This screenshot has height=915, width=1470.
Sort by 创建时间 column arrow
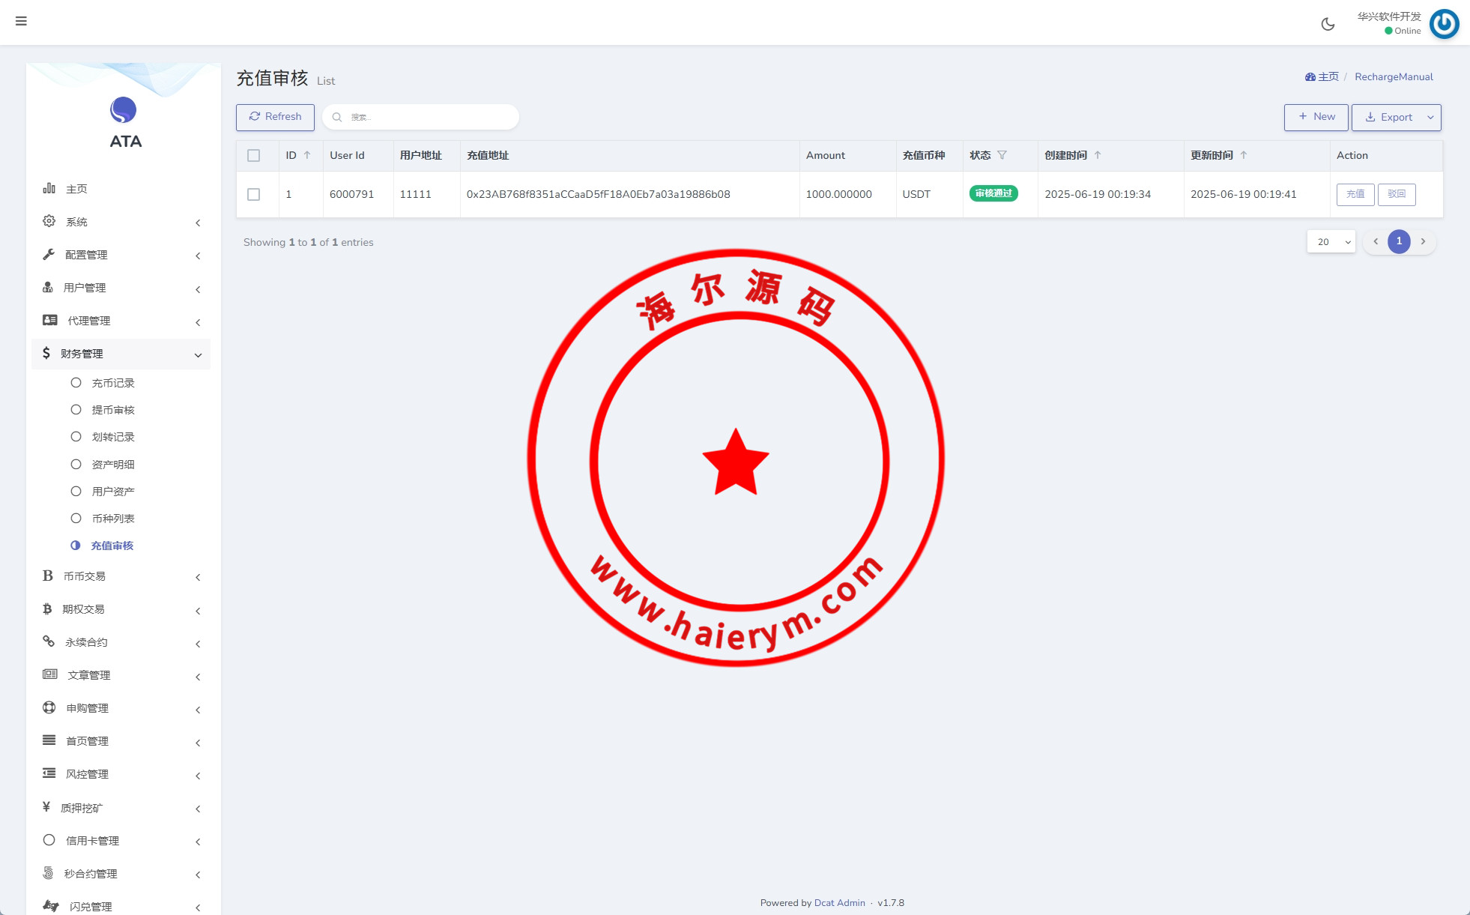1098,155
